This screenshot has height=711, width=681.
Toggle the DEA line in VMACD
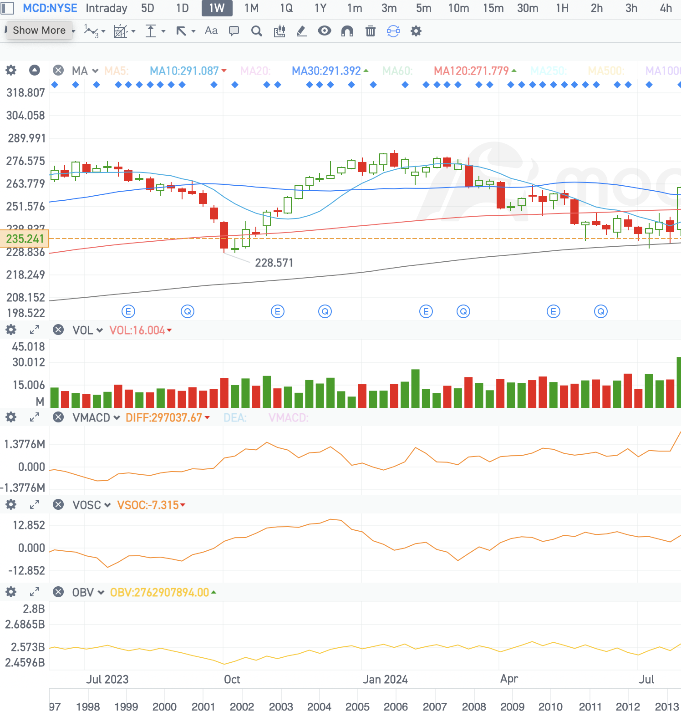coord(235,418)
